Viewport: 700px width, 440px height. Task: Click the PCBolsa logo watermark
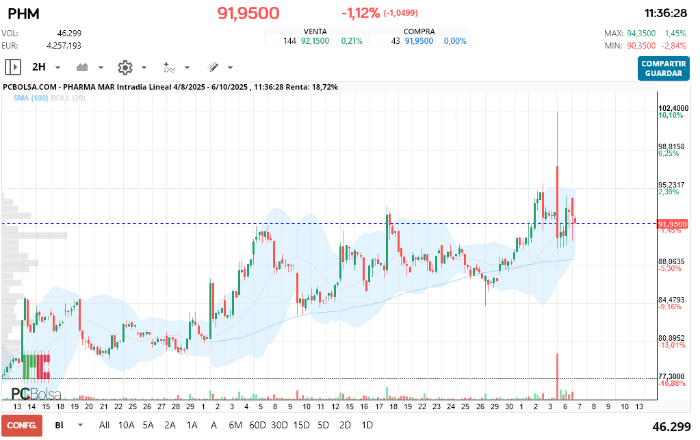coord(36,393)
